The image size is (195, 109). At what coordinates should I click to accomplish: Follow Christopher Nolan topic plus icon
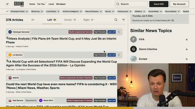(x=27, y=12)
